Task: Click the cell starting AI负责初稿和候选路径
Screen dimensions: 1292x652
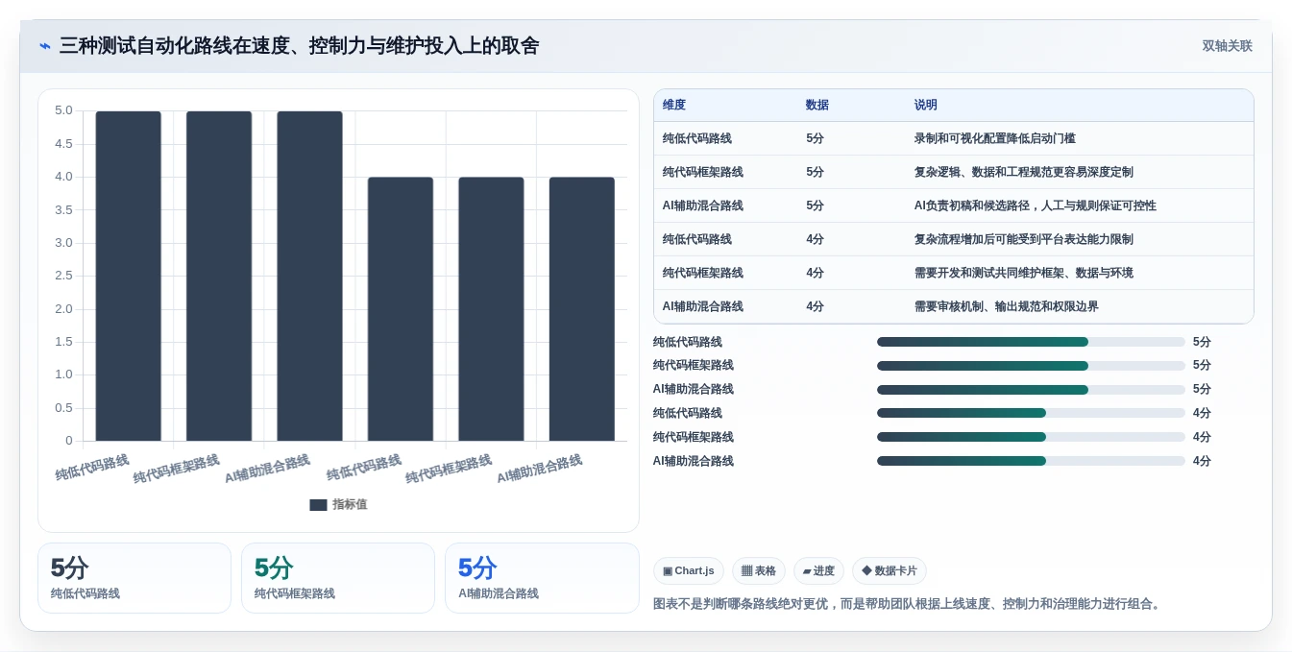Action: 1036,206
